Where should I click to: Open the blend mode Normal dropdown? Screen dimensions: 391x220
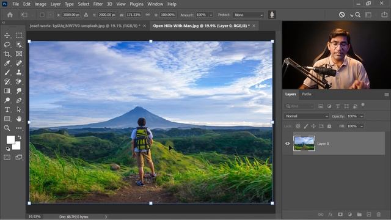[x=307, y=116]
